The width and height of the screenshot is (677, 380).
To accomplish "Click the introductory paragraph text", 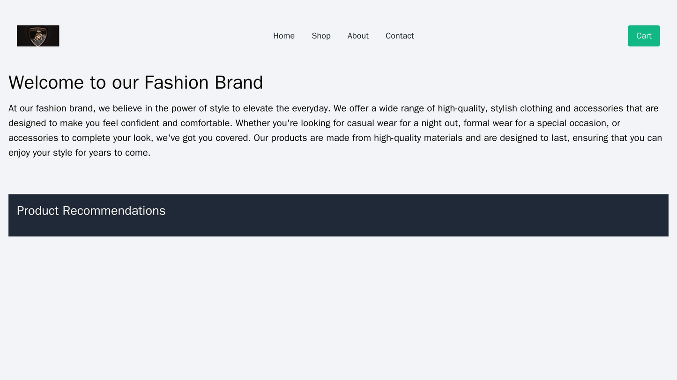I will pos(338,124).
